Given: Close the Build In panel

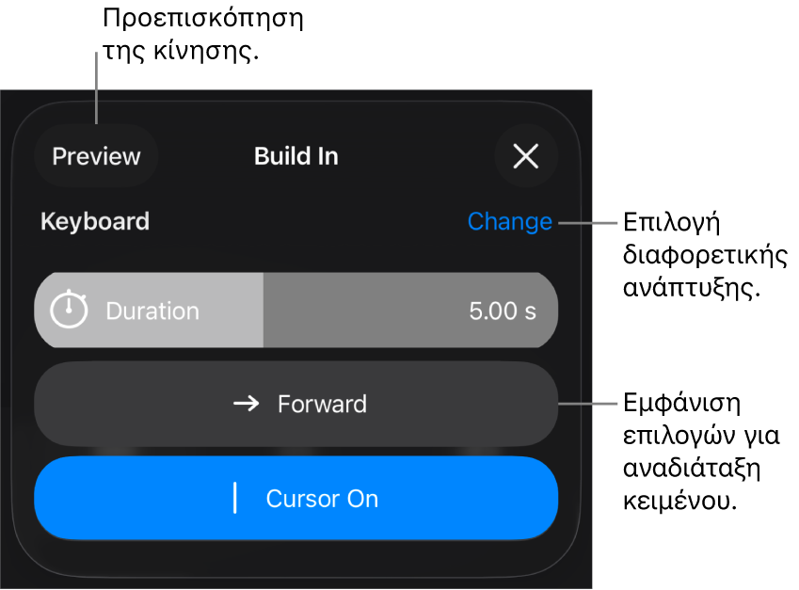Looking at the screenshot, I should pos(525,156).
